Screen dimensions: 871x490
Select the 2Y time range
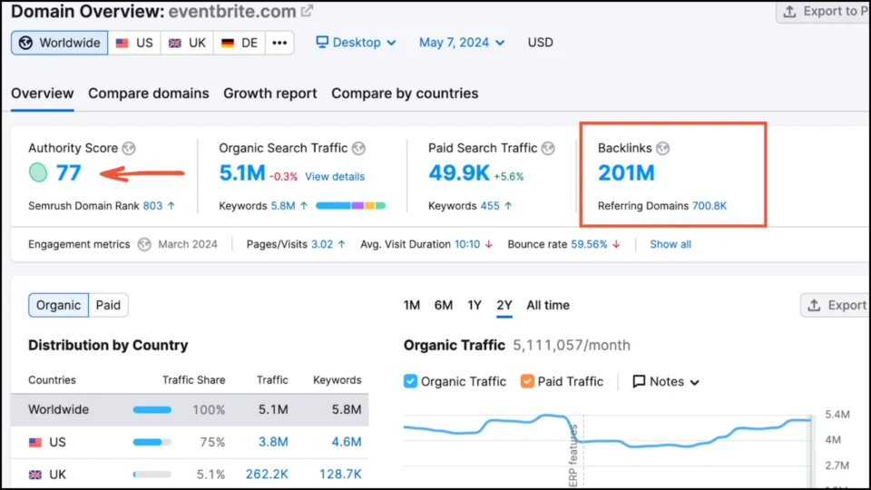504,305
